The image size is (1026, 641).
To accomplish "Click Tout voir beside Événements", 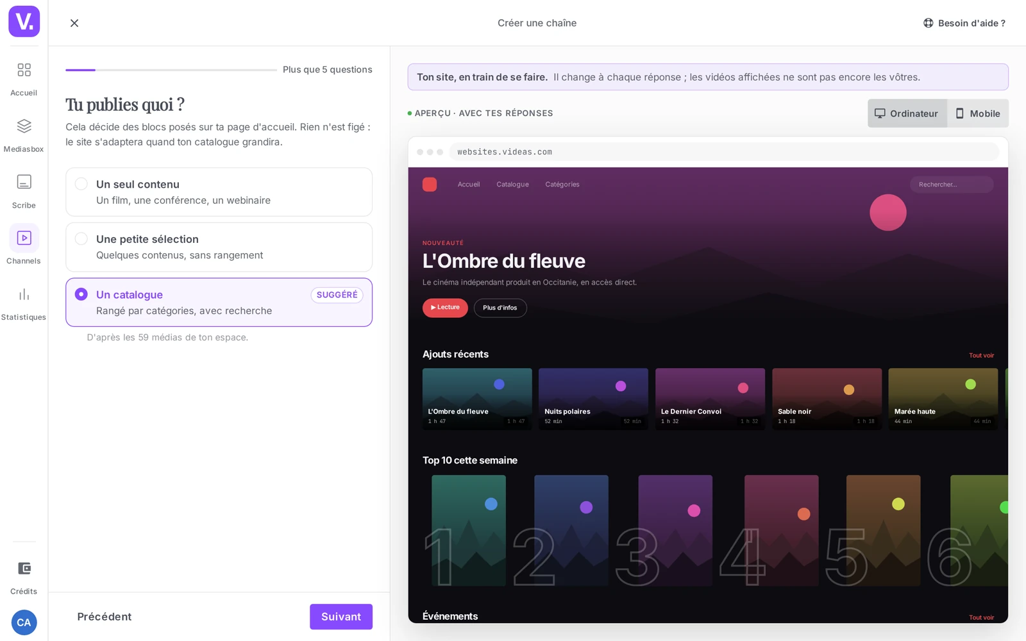I will [x=981, y=617].
